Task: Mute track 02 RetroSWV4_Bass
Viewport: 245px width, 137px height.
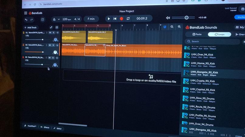Action: [x=50, y=45]
